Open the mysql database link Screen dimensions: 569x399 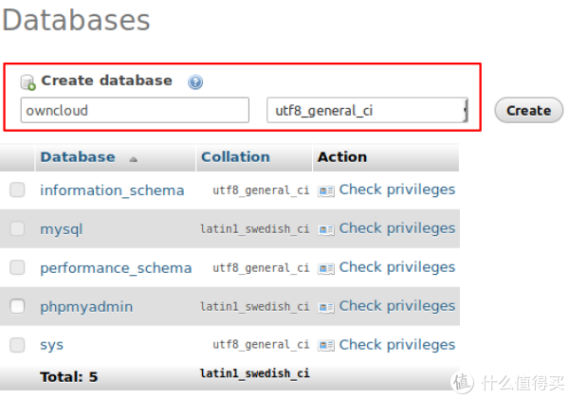[62, 229]
